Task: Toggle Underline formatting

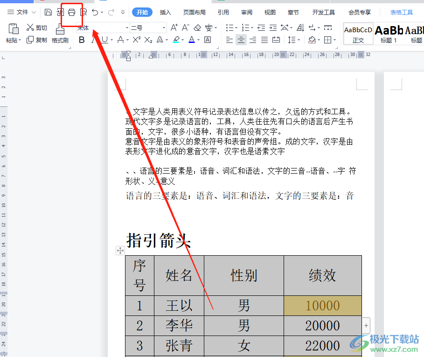Action: click(x=104, y=40)
